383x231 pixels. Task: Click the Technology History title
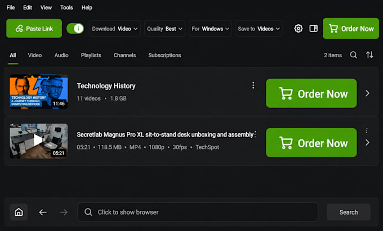pyautogui.click(x=106, y=86)
